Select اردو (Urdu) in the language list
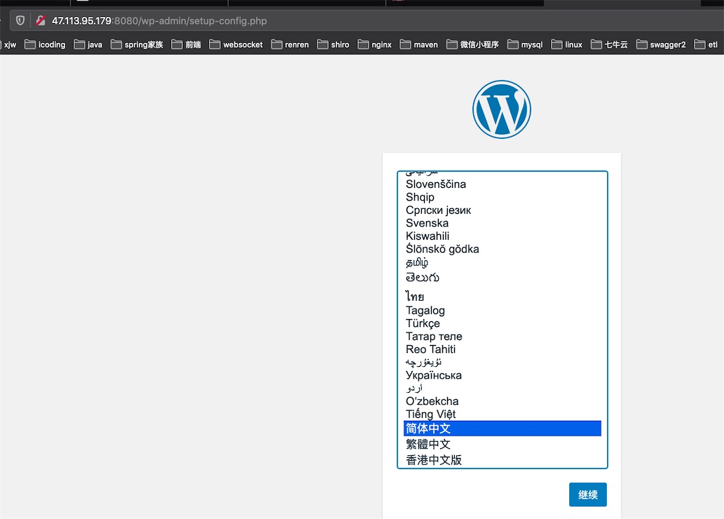 (503, 388)
